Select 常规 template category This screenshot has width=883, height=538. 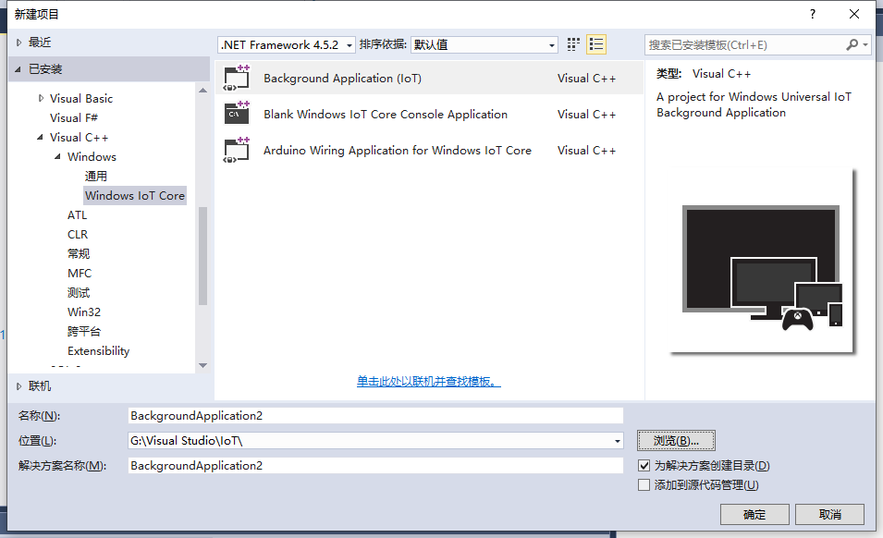(79, 254)
